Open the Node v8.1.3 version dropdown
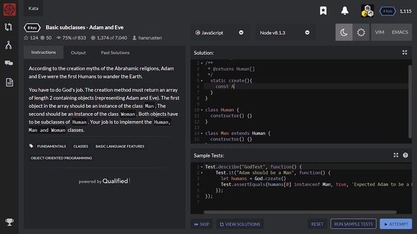The width and height of the screenshot is (417, 234). [285, 32]
